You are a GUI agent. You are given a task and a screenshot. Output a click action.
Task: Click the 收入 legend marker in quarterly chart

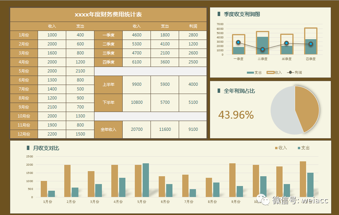270,72
